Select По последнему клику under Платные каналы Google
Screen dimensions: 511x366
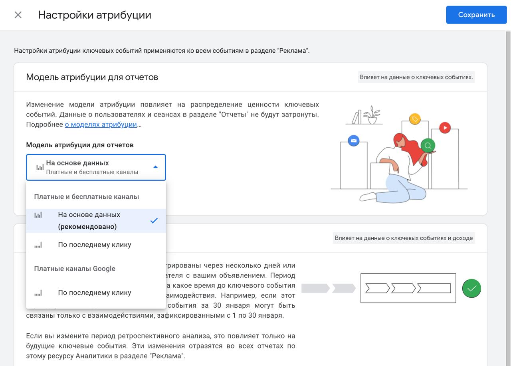[96, 293]
